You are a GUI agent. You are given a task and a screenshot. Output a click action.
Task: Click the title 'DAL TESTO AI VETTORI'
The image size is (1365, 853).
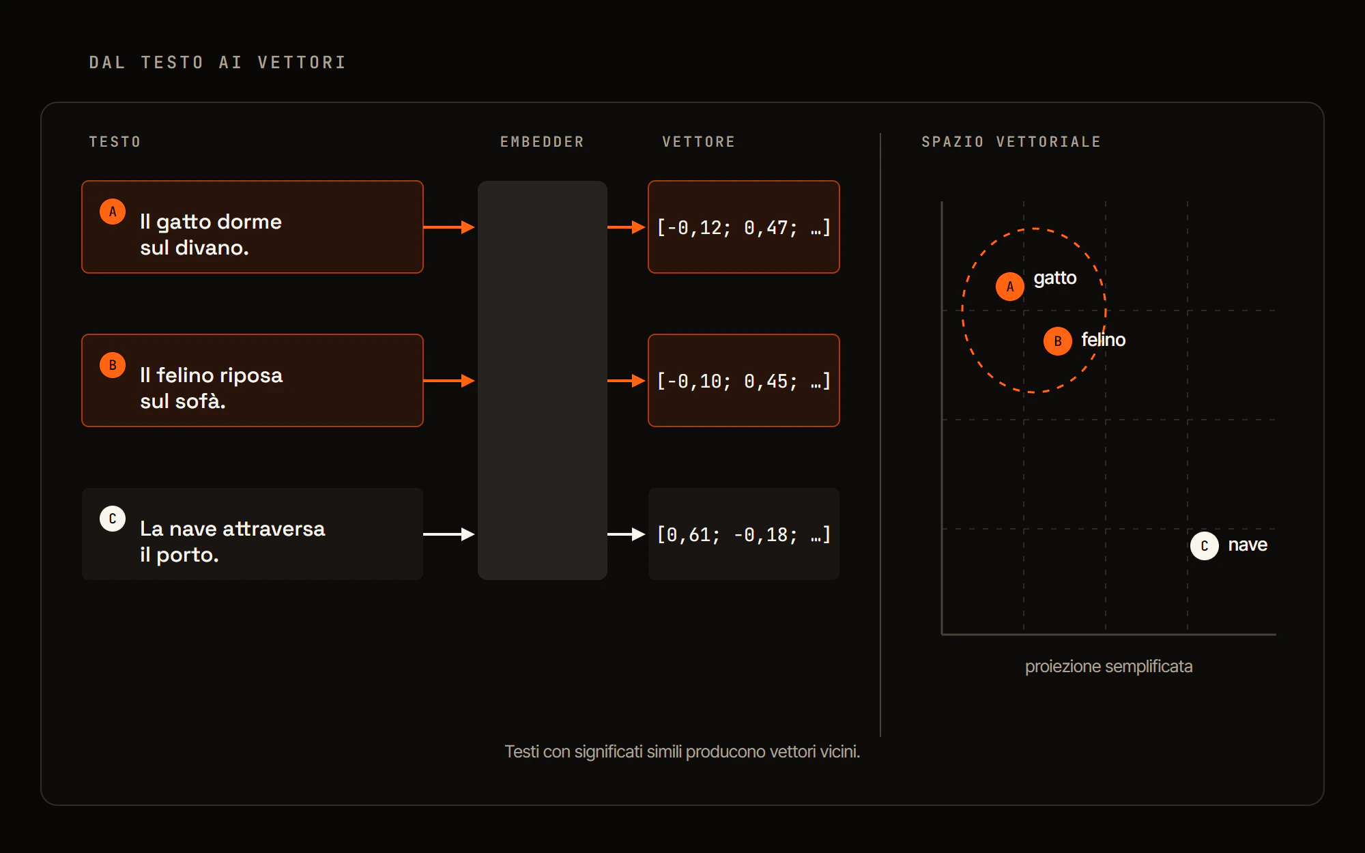pyautogui.click(x=218, y=63)
